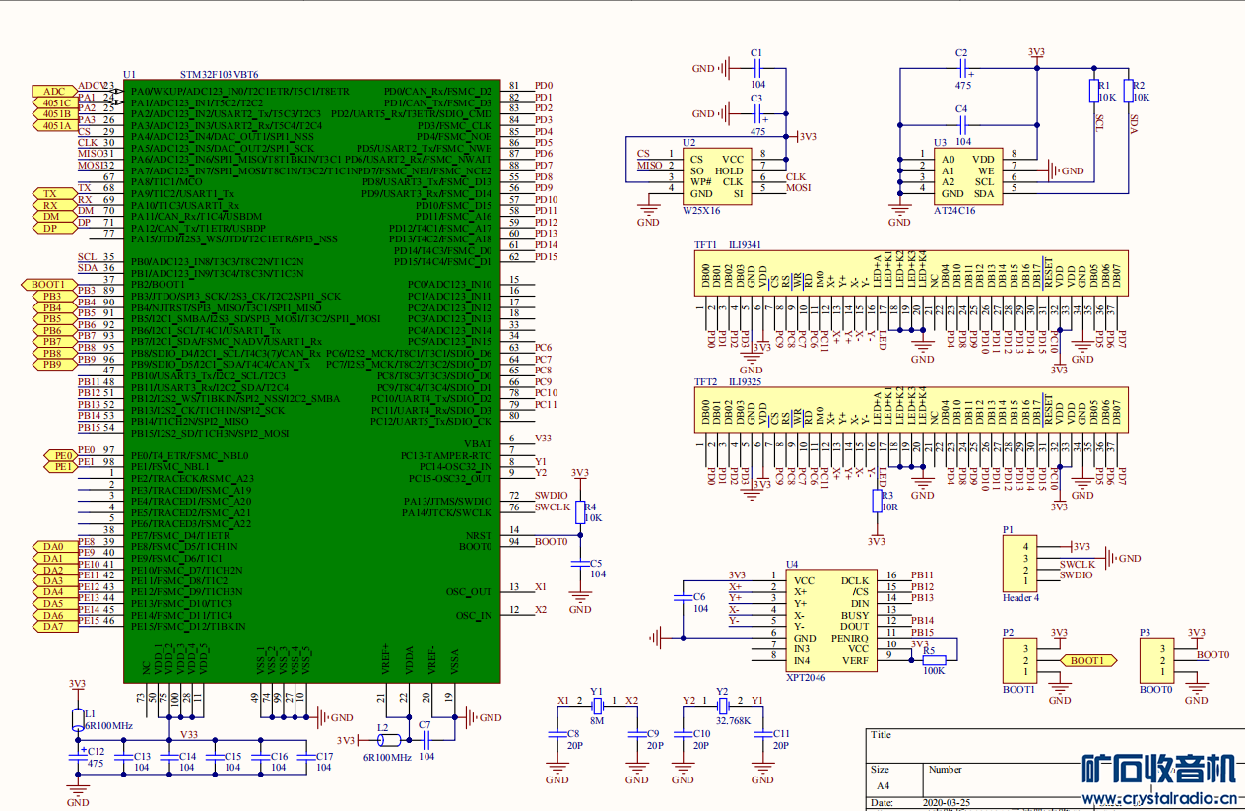Select capacitor C5 below resistor R4
The width and height of the screenshot is (1245, 811).
pos(581,564)
